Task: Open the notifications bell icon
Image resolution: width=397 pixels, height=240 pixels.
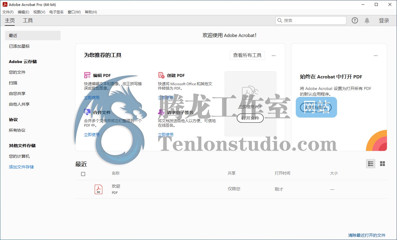Action: point(367,20)
